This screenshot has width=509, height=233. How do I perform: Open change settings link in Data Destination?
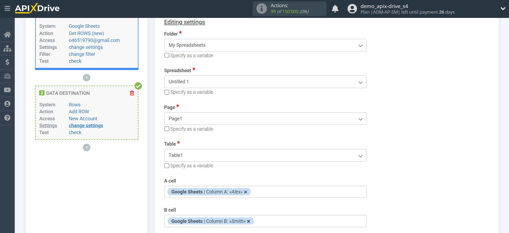[86, 125]
